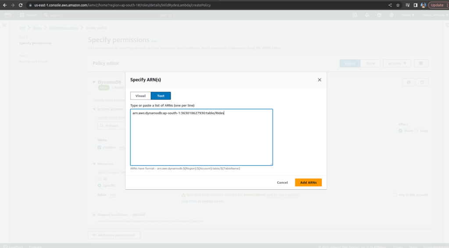Click the browser address bar URL

click(x=122, y=5)
